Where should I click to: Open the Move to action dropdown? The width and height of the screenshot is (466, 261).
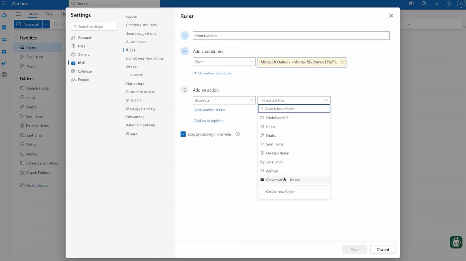coord(224,100)
